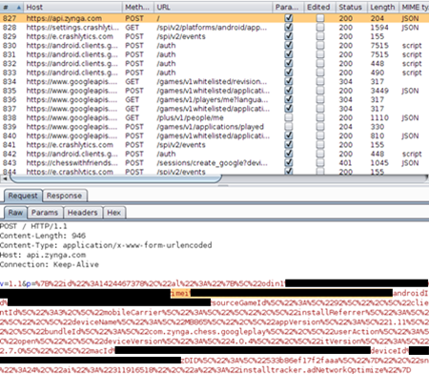This screenshot has height=374, width=429.
Task: Click the Params column header
Action: tap(287, 7)
